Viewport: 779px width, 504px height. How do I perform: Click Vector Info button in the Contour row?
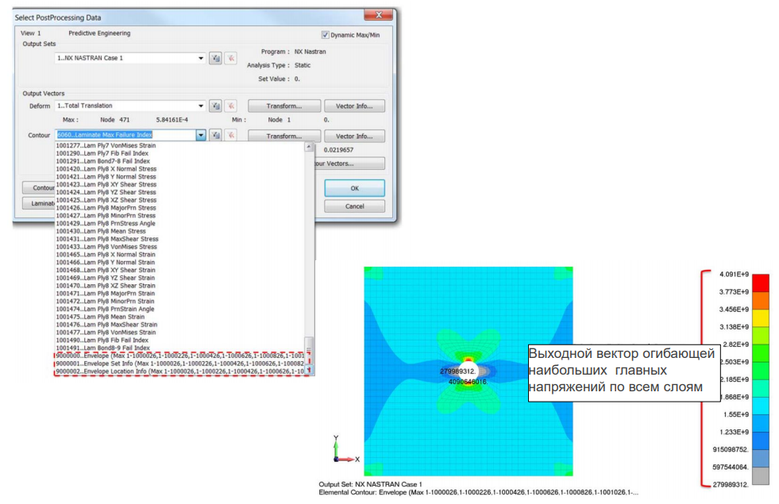coord(354,136)
